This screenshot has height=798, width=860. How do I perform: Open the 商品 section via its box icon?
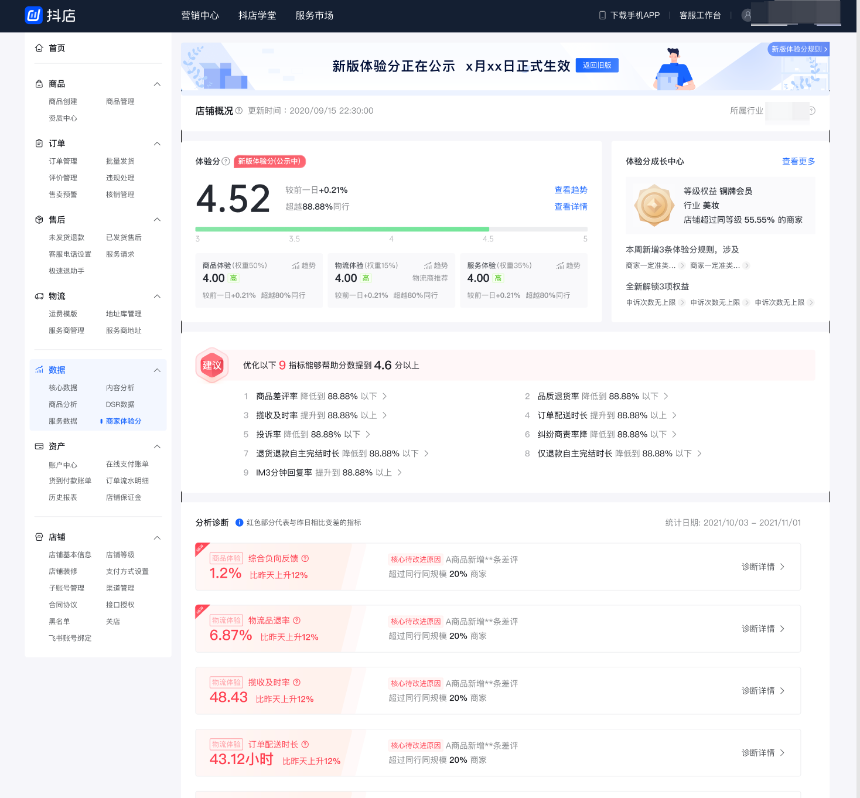coord(39,84)
